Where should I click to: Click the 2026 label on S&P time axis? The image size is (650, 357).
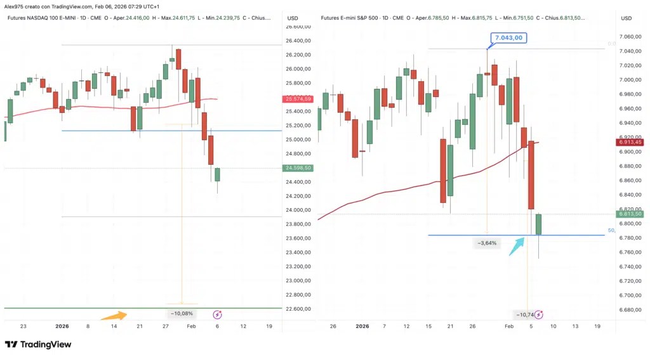362,327
